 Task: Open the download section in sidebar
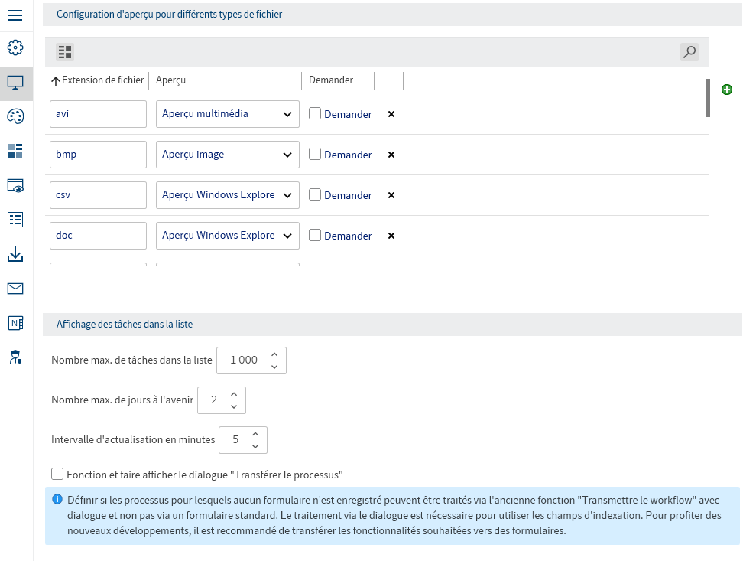coord(15,254)
